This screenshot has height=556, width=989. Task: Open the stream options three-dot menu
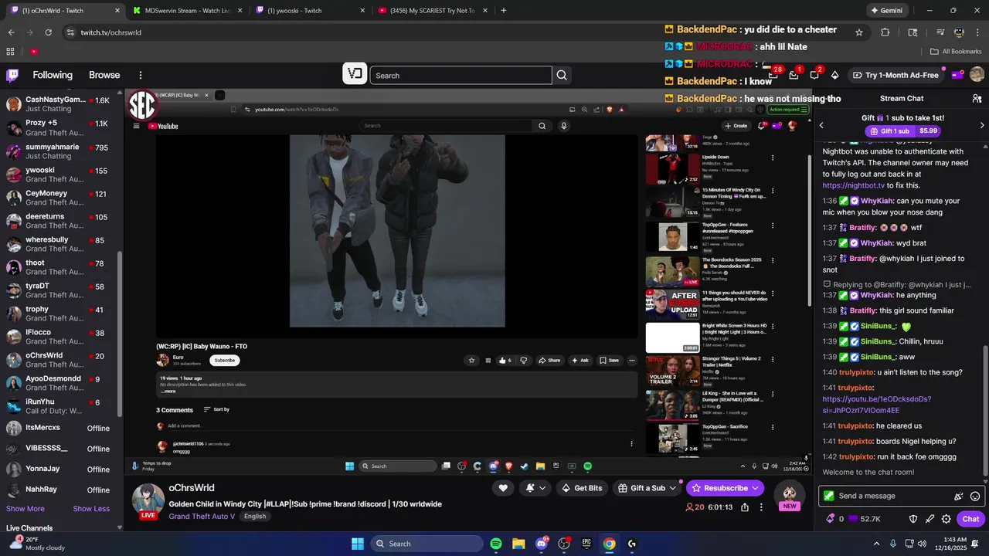761,507
